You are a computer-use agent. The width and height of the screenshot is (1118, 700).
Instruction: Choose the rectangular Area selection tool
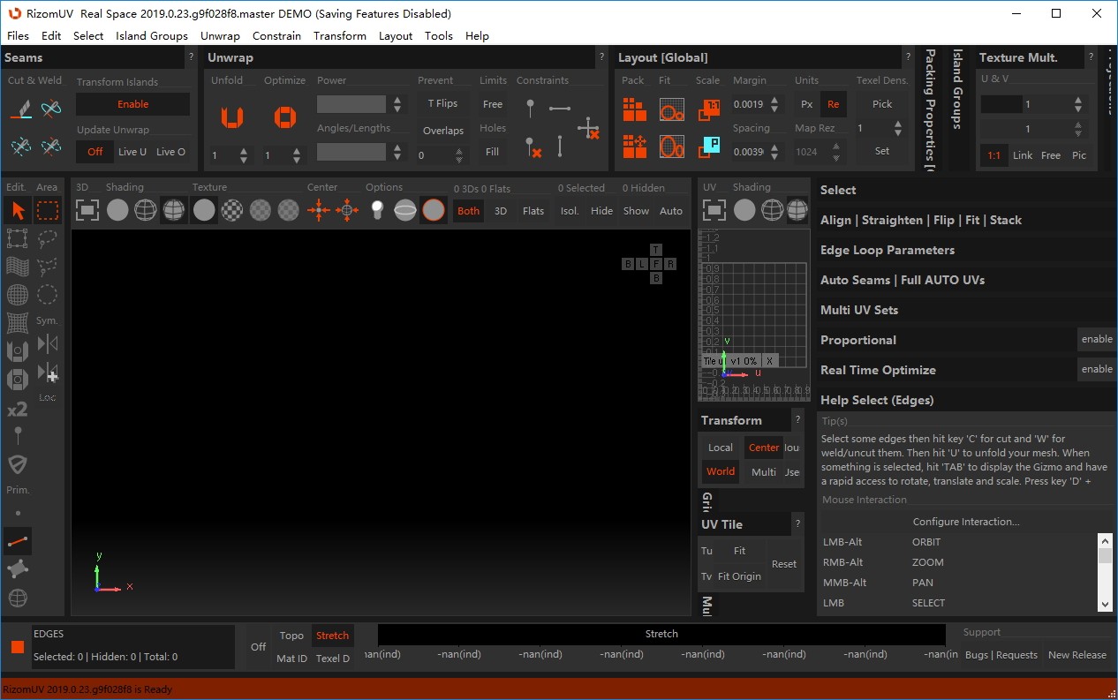coord(48,210)
